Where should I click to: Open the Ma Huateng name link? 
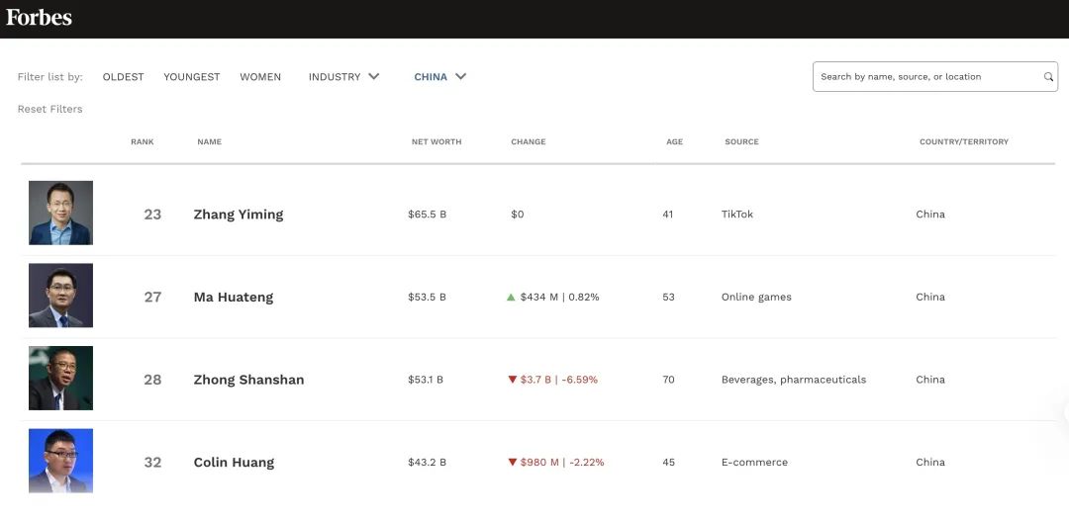point(234,298)
